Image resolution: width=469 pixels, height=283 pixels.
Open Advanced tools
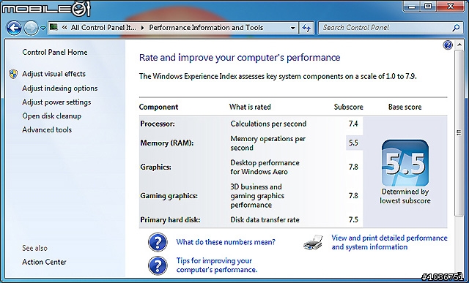pos(47,130)
